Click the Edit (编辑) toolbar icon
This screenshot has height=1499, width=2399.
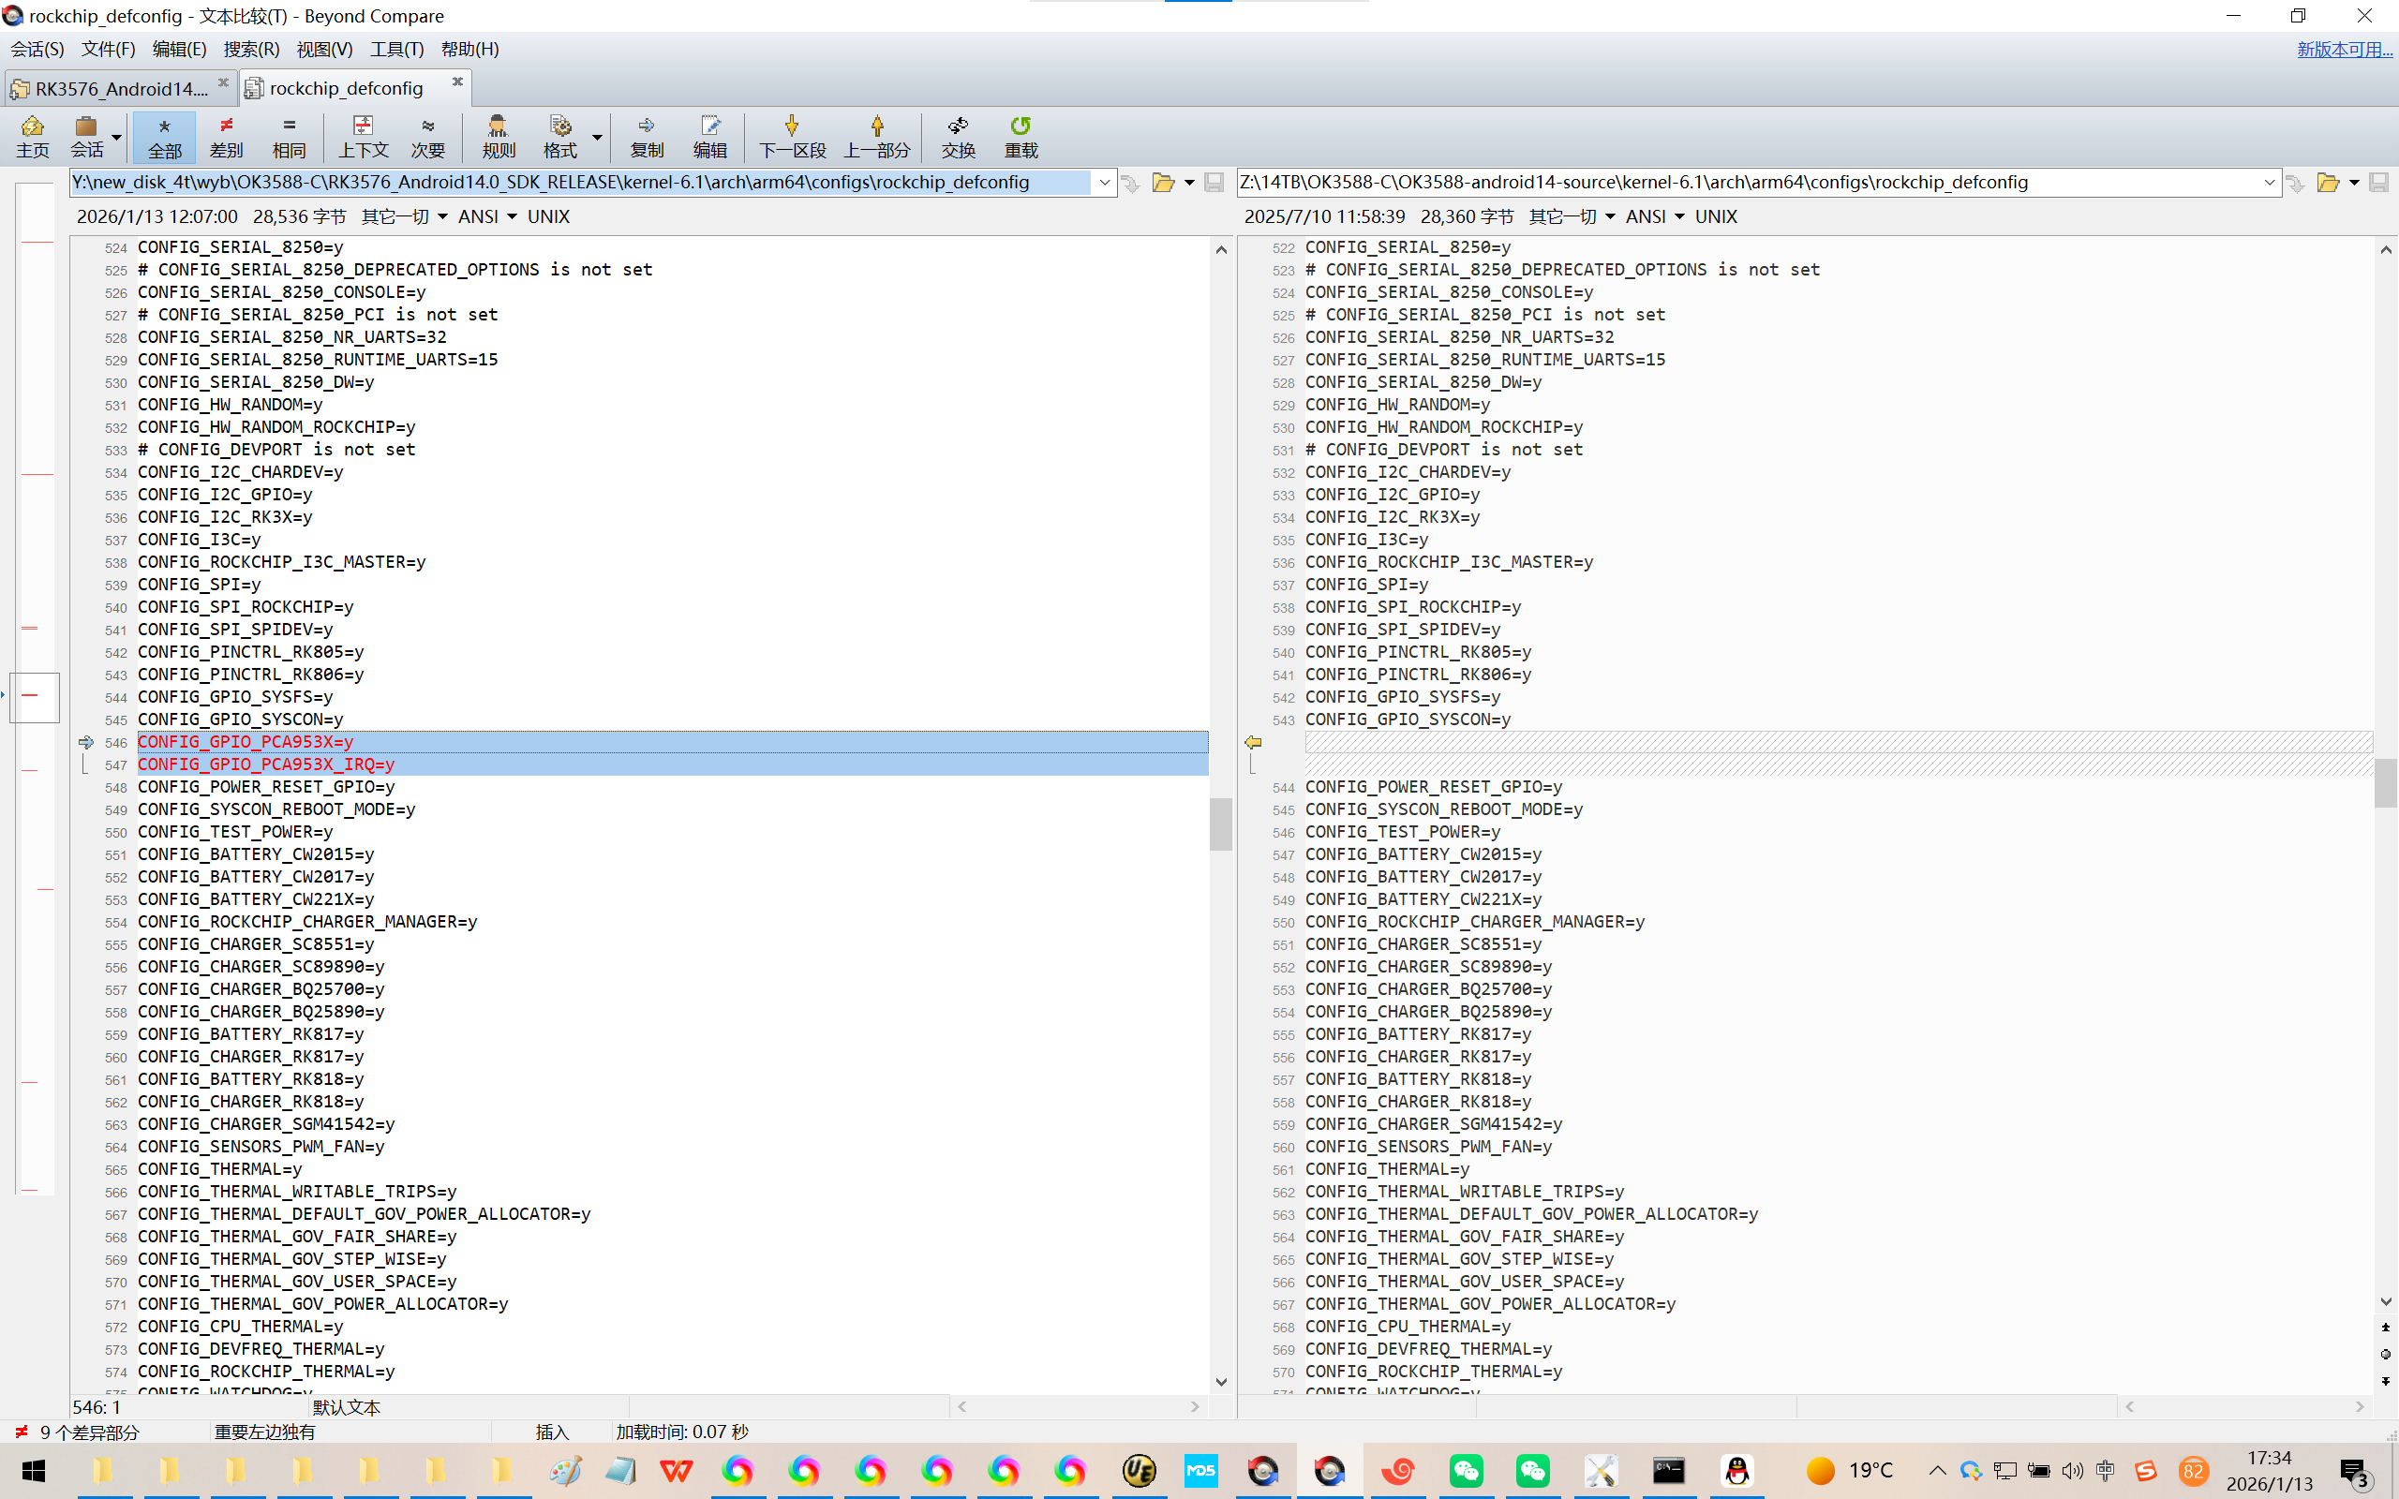pyautogui.click(x=709, y=136)
